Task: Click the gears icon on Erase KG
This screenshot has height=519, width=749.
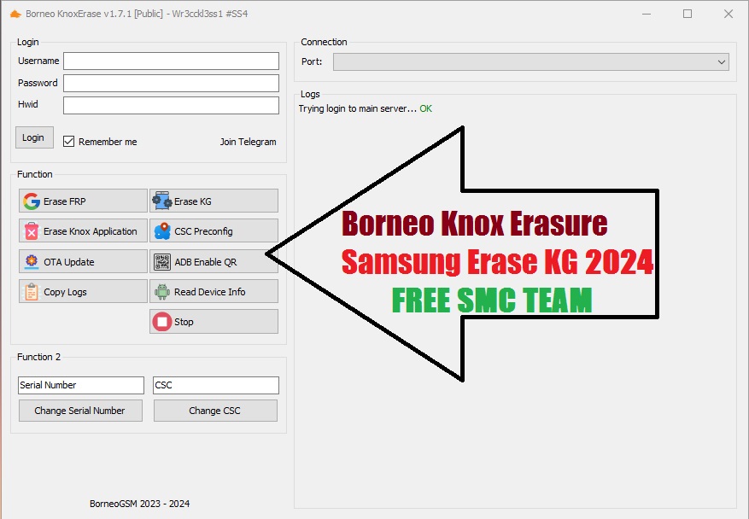Action: pyautogui.click(x=162, y=201)
